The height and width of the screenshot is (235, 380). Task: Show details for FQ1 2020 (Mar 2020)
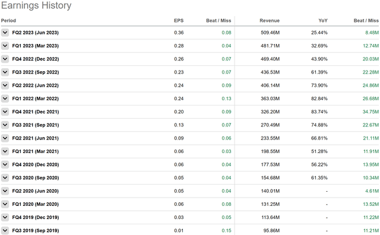[x=5, y=204]
